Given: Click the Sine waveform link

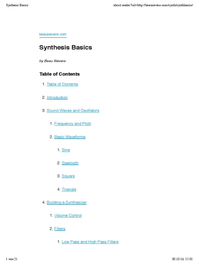Looking at the screenshot, I should (x=66, y=150).
